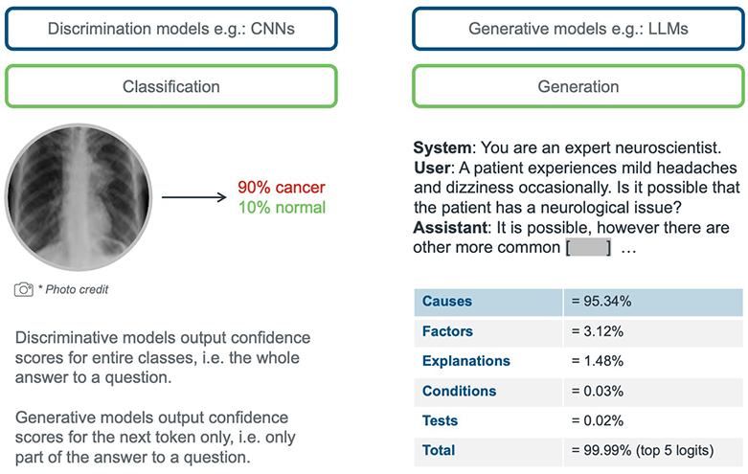Screen dimensions: 748x474
Task: Select the Tests token row
Action: (578, 420)
